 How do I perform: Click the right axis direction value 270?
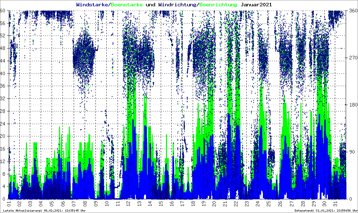(x=353, y=58)
